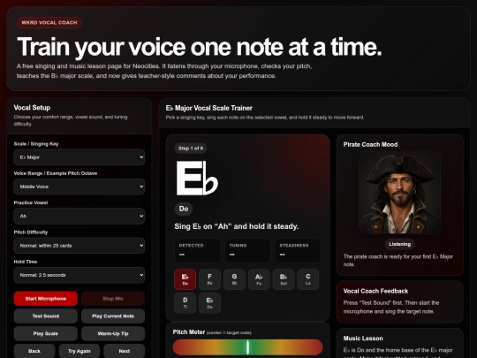Click Play Current Note button
477x358 pixels.
(113, 316)
